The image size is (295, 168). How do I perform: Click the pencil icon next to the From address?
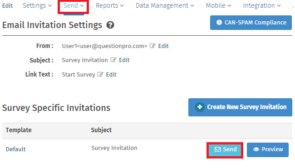(x=152, y=46)
